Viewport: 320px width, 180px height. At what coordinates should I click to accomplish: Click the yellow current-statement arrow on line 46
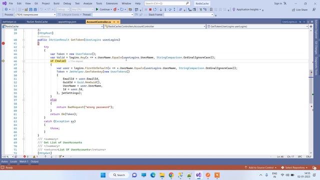[3, 61]
